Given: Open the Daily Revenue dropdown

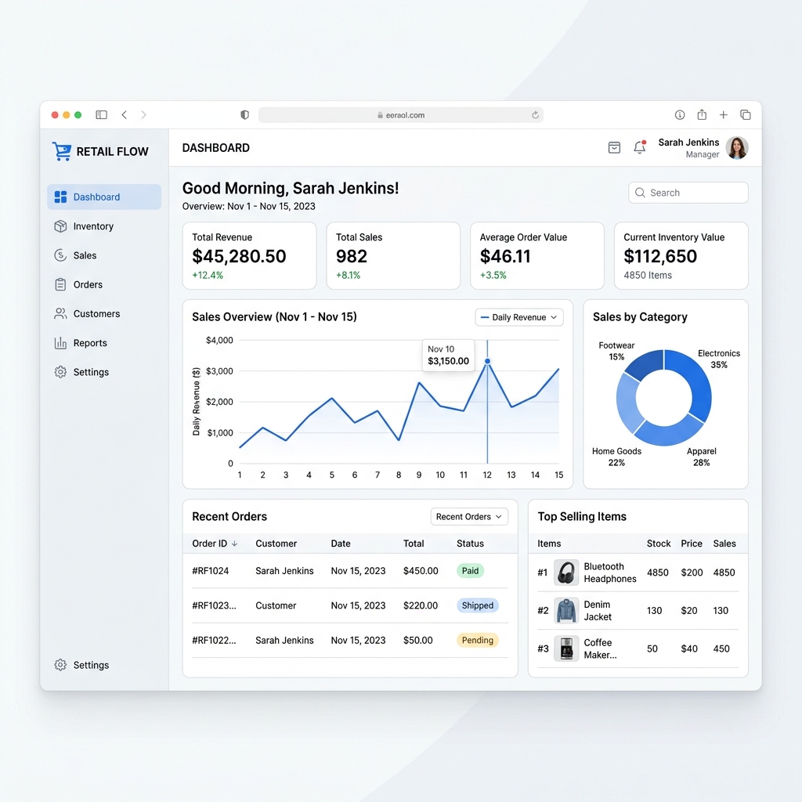Looking at the screenshot, I should (x=519, y=317).
